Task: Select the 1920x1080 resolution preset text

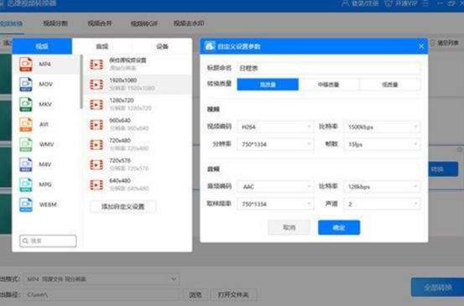Action: [x=123, y=80]
